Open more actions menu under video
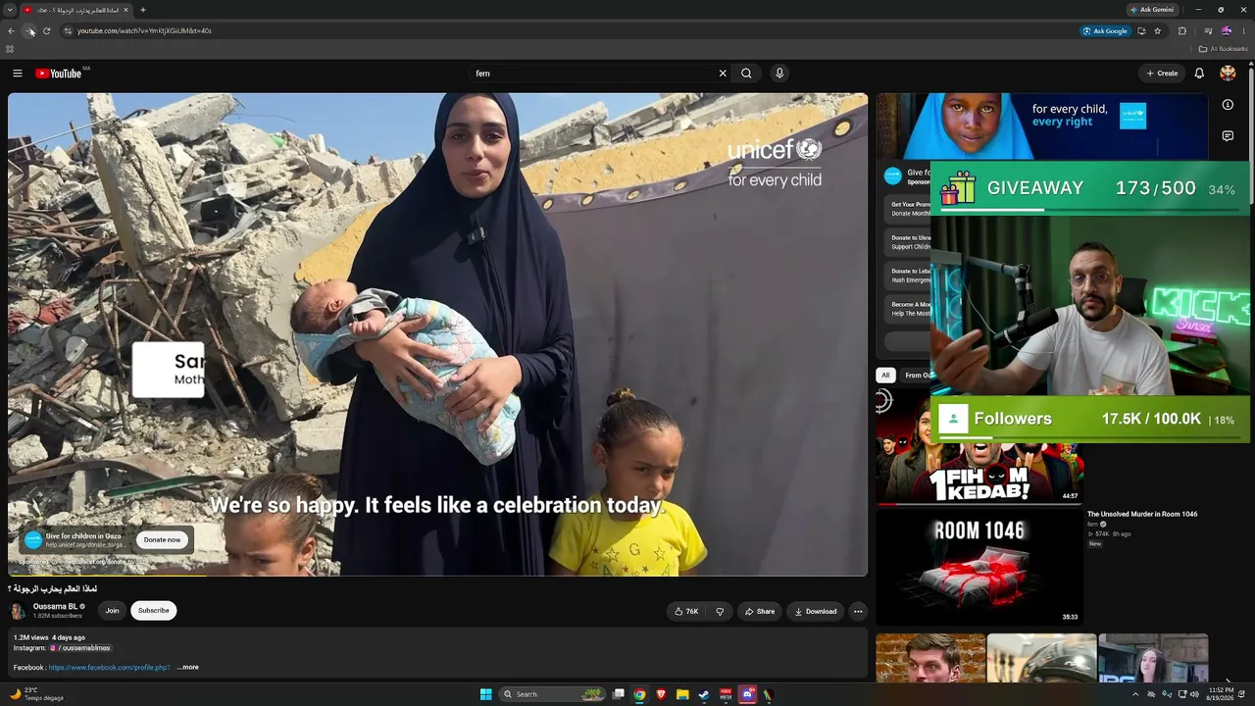The height and width of the screenshot is (706, 1255). click(x=858, y=612)
